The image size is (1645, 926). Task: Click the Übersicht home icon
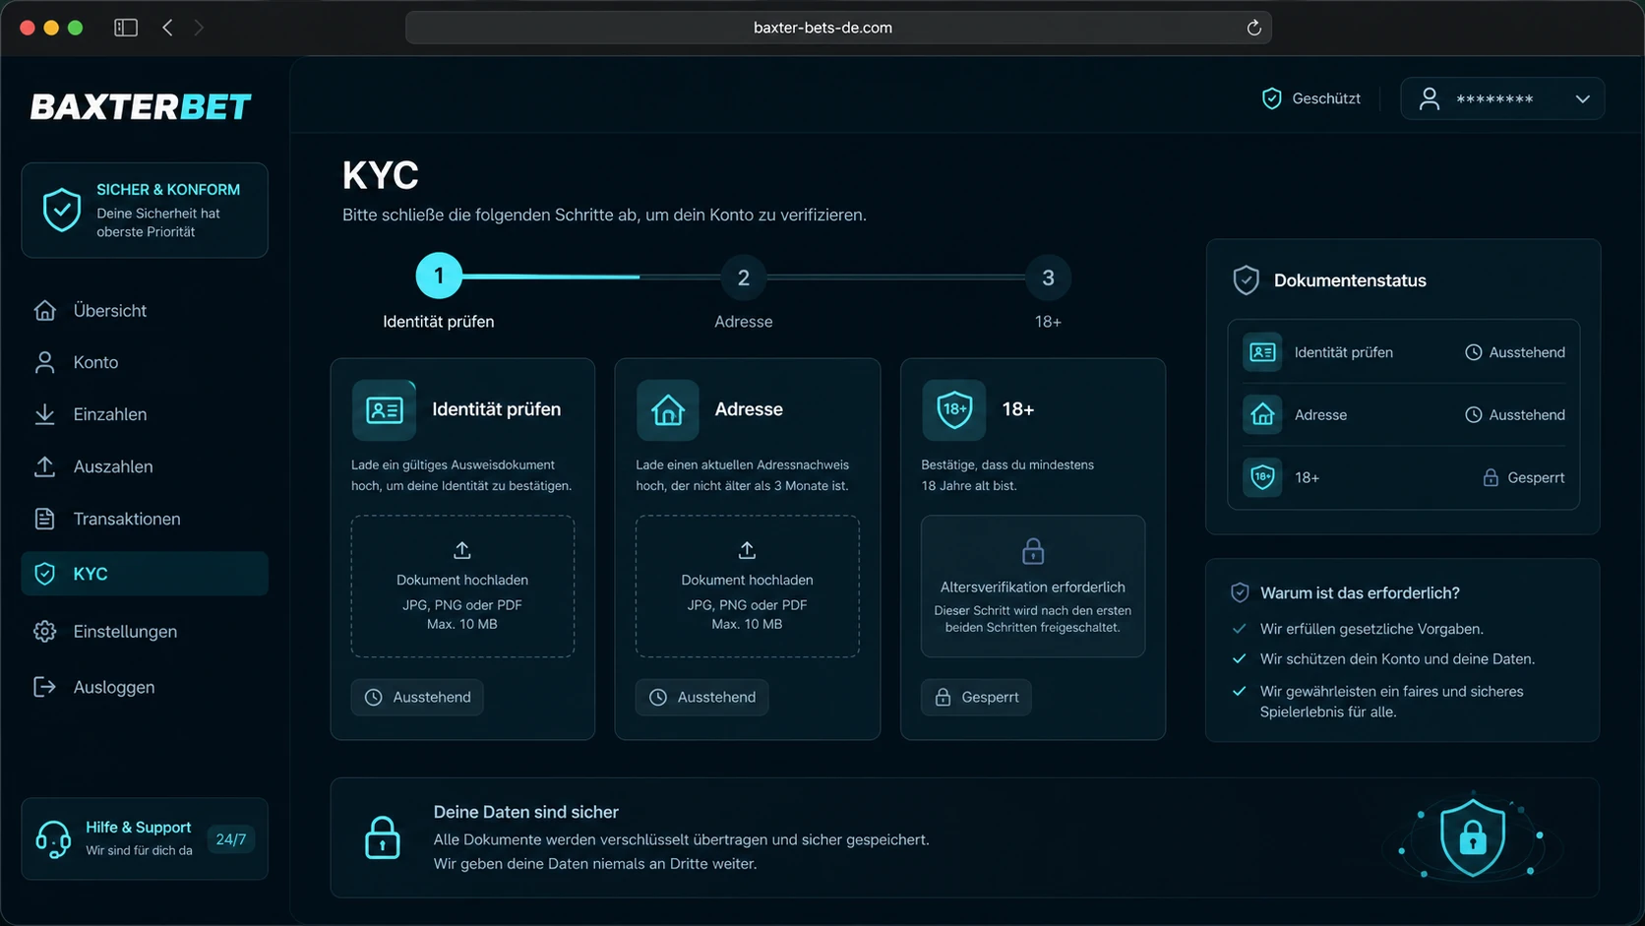45,310
